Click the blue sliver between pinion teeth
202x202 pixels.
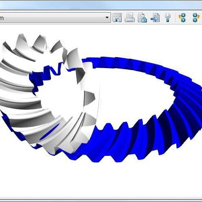click(x=49, y=132)
